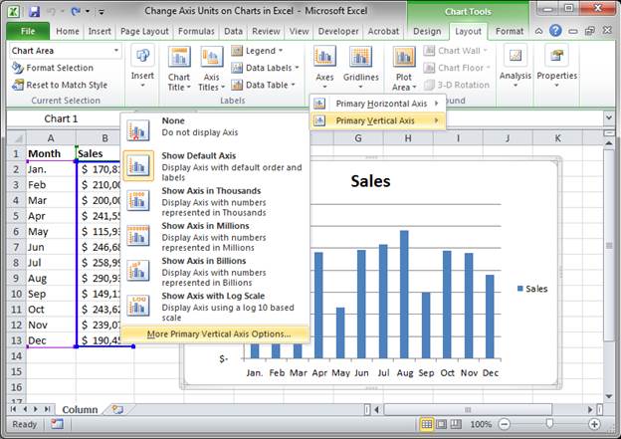621x439 pixels.
Task: Click the Name Box showing Chart 1
Action: pyautogui.click(x=61, y=118)
